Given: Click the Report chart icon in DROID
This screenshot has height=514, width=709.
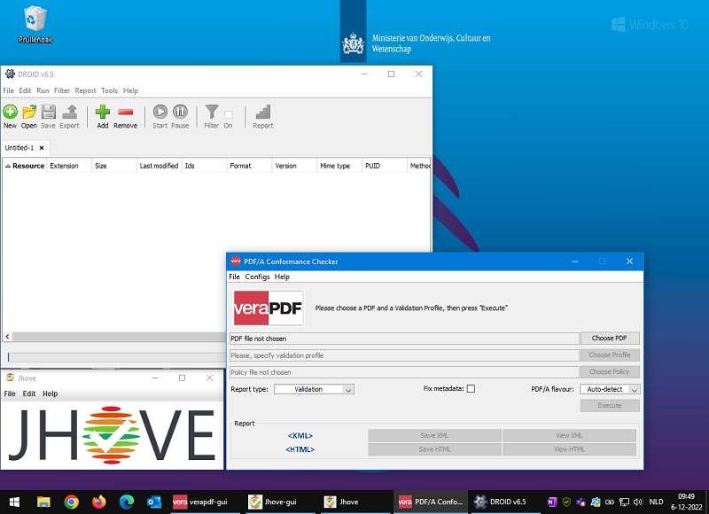Looking at the screenshot, I should coord(262,116).
